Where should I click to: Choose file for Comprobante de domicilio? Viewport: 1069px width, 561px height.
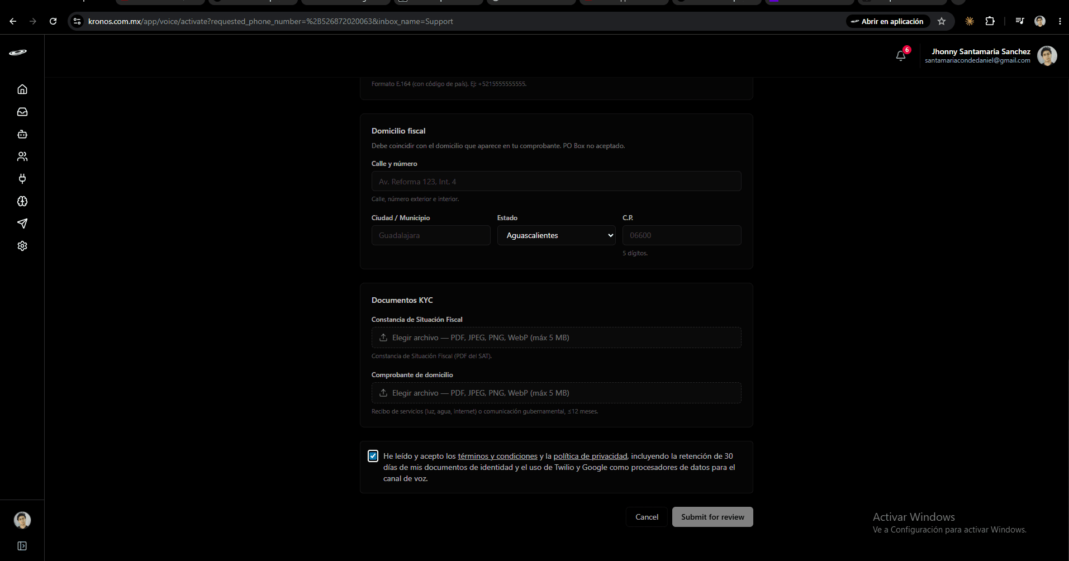point(556,393)
